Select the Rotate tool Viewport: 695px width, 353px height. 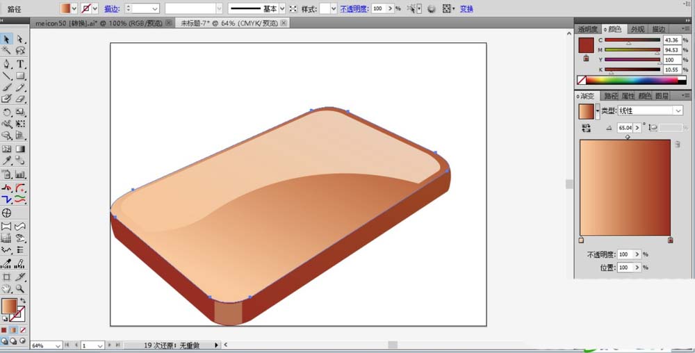pos(7,113)
